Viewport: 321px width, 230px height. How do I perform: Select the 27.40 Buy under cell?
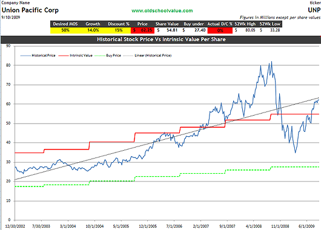coord(194,30)
